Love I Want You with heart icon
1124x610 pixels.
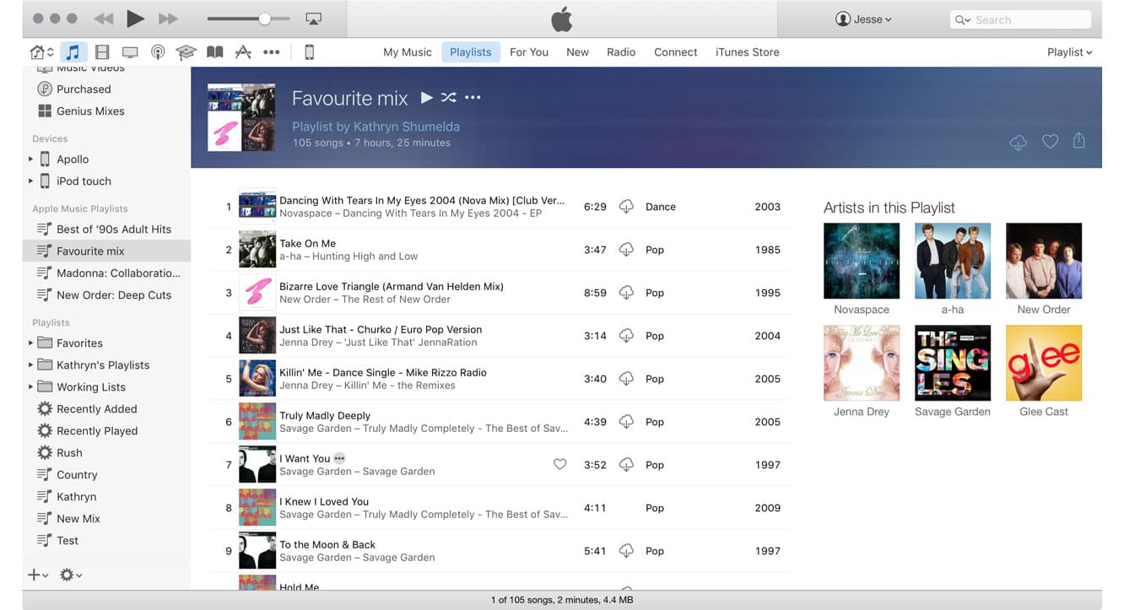[x=559, y=465]
